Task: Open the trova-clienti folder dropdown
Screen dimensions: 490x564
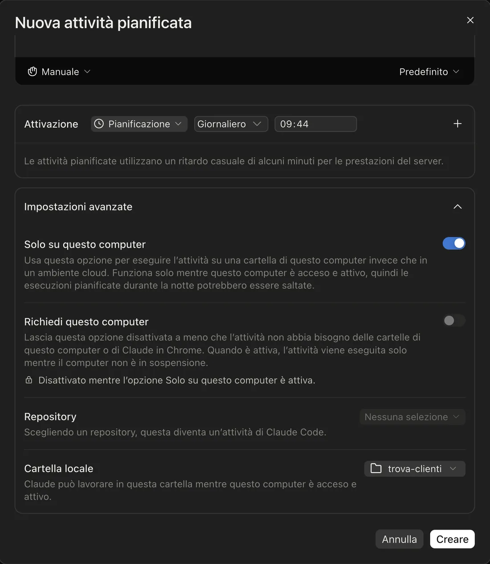Action: click(415, 469)
